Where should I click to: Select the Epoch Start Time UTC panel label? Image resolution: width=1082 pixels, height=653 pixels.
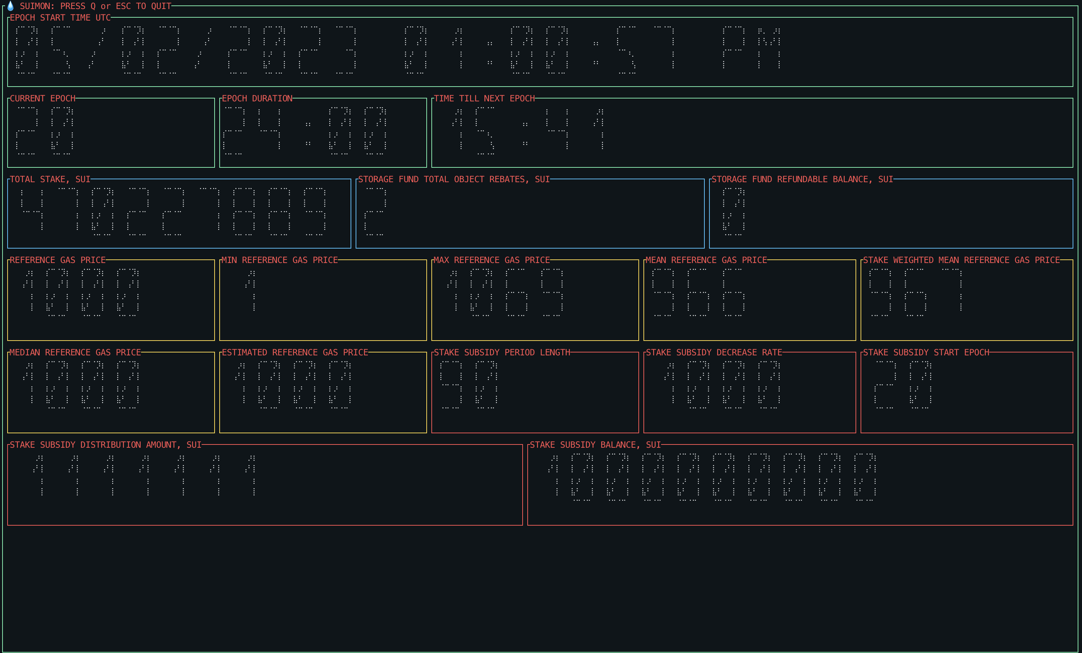(x=60, y=18)
